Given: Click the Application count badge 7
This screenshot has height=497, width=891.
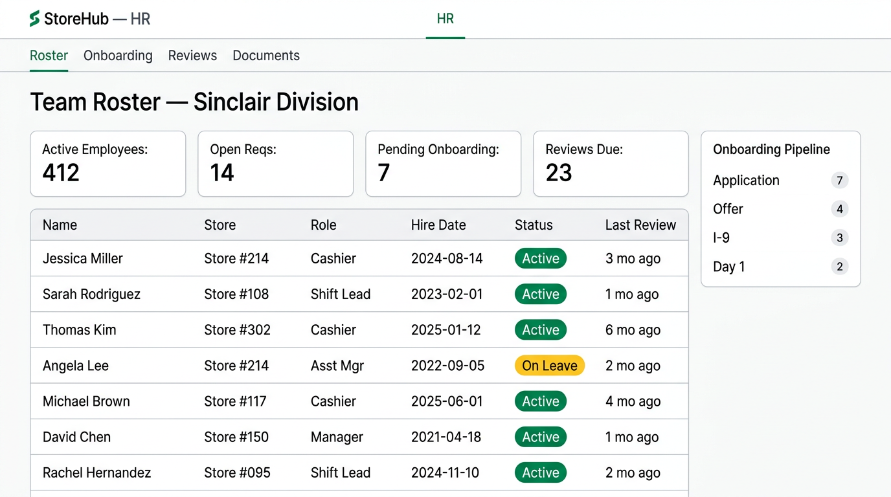Looking at the screenshot, I should click(840, 181).
